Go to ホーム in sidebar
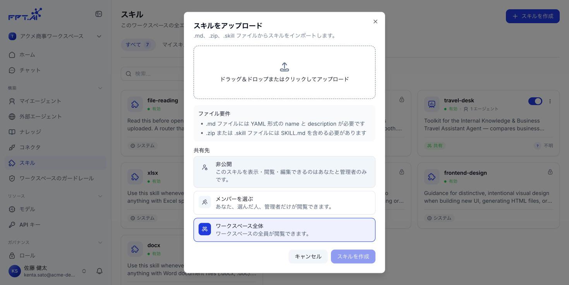This screenshot has width=569, height=285. [x=55, y=55]
